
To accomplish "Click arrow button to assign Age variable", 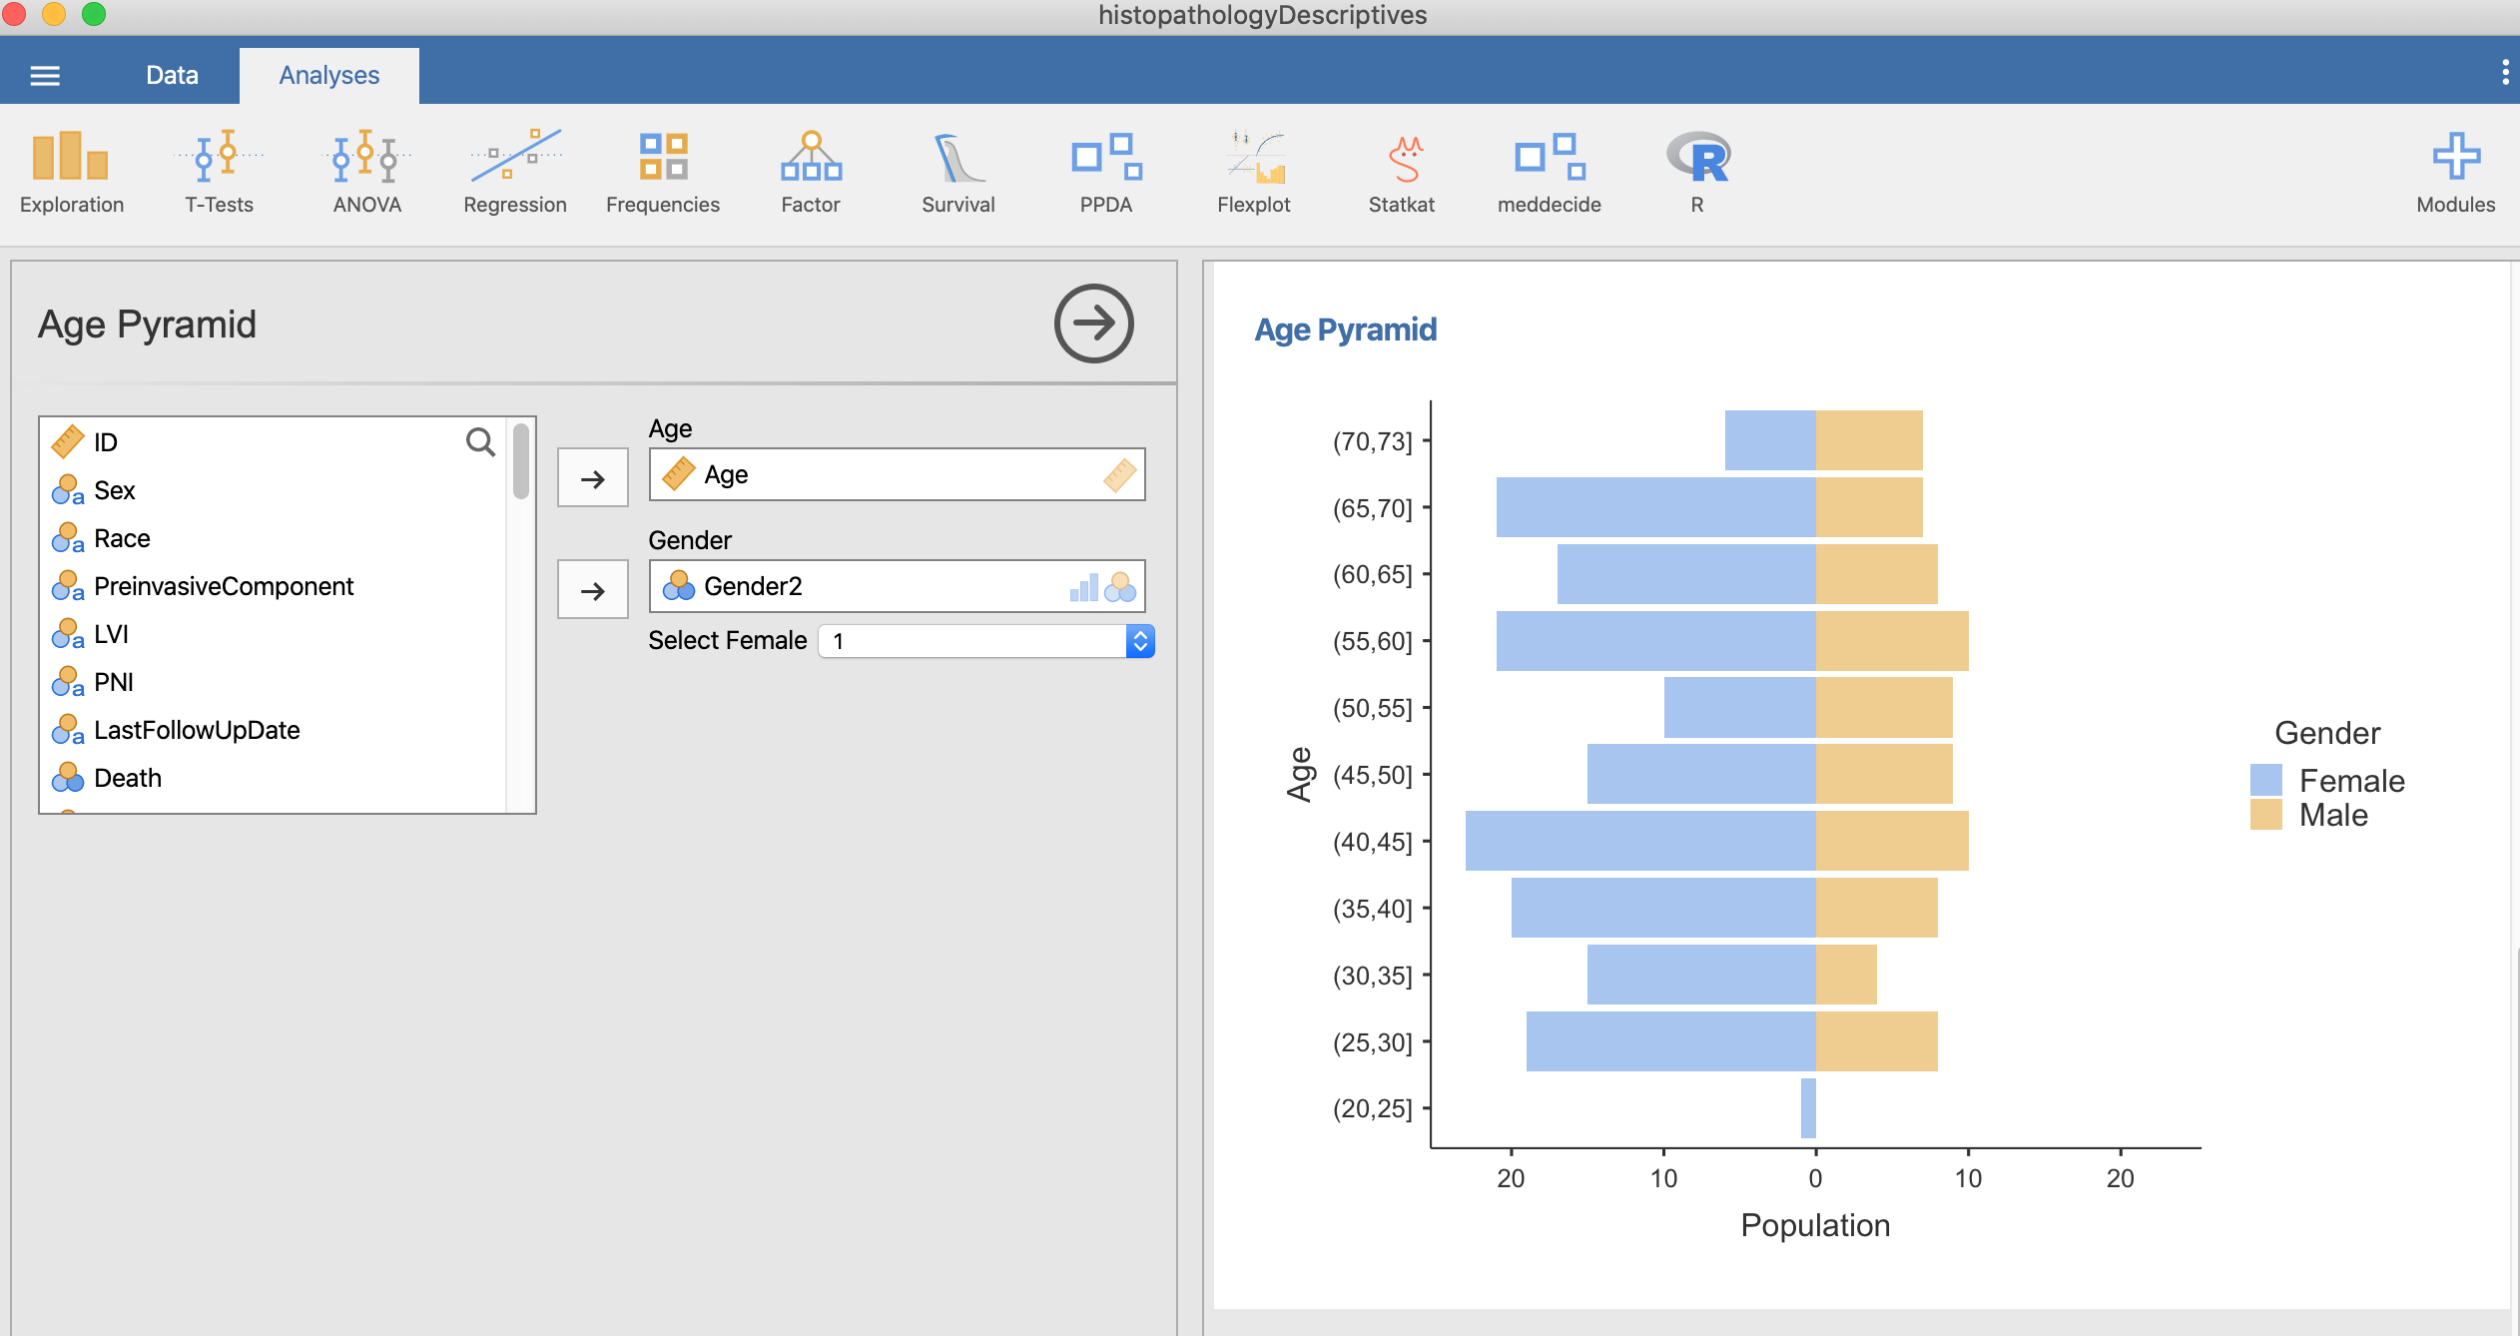I will click(592, 478).
